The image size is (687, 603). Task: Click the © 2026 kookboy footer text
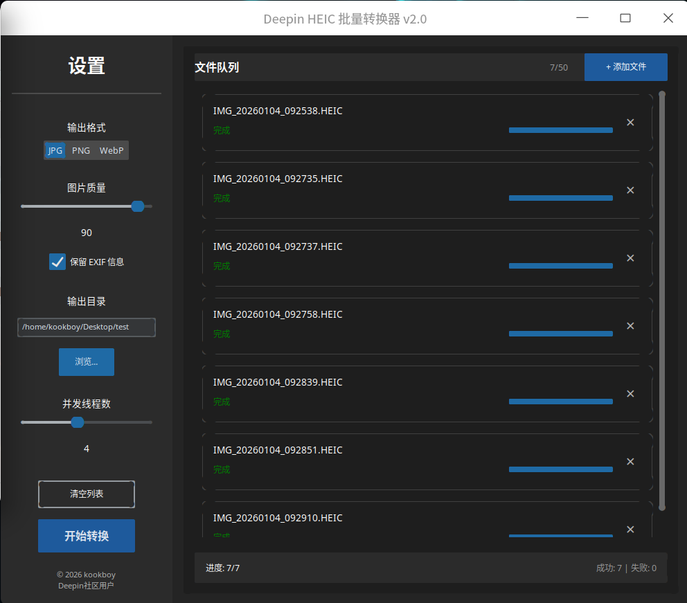point(87,575)
